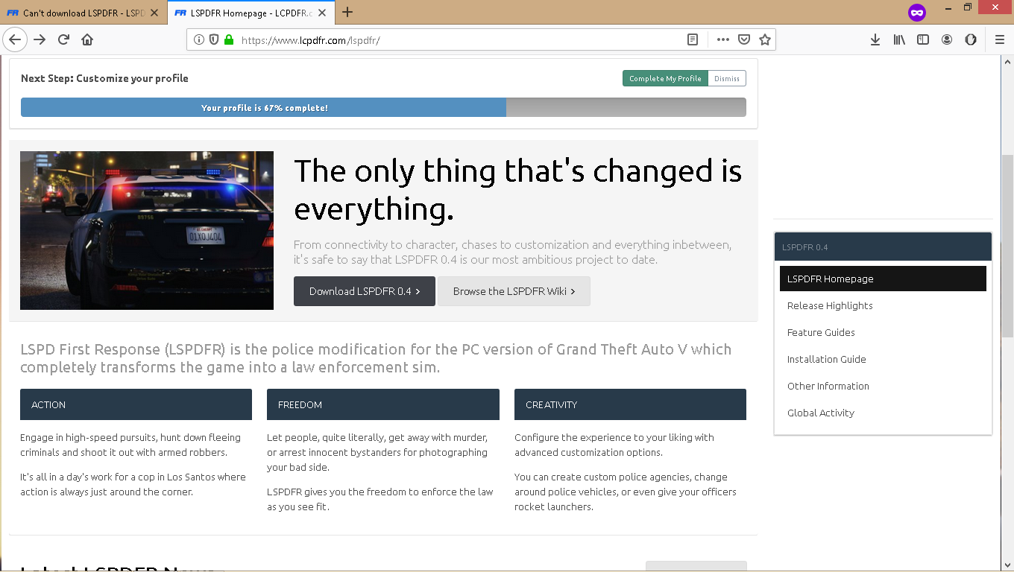Viewport: 1014px width, 572px height.
Task: Toggle the sidebar view
Action: coord(923,40)
